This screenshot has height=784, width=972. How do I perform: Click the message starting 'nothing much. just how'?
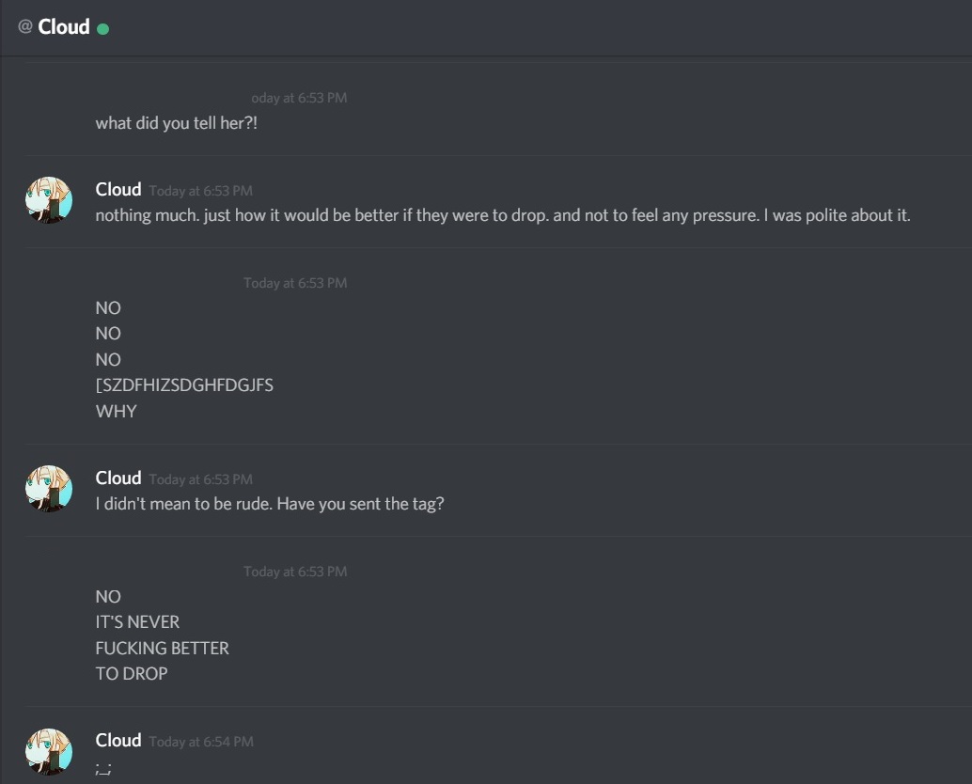point(503,215)
